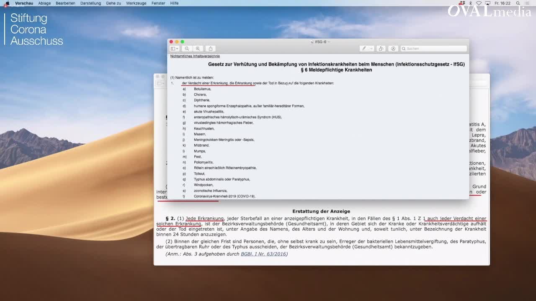Viewport: 536px width, 301px height.
Task: Click the Dropbox menu bar icon
Action: pyautogui.click(x=461, y=3)
